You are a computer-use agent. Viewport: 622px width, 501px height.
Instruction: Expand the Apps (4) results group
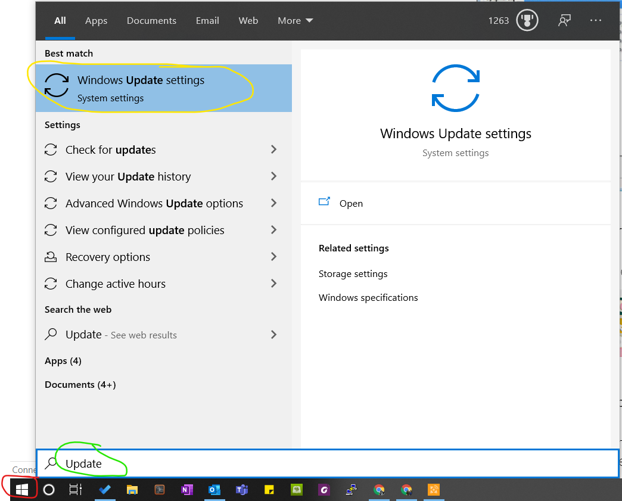pyautogui.click(x=63, y=361)
